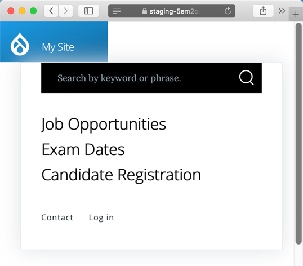Click the My Site title link

(x=58, y=47)
